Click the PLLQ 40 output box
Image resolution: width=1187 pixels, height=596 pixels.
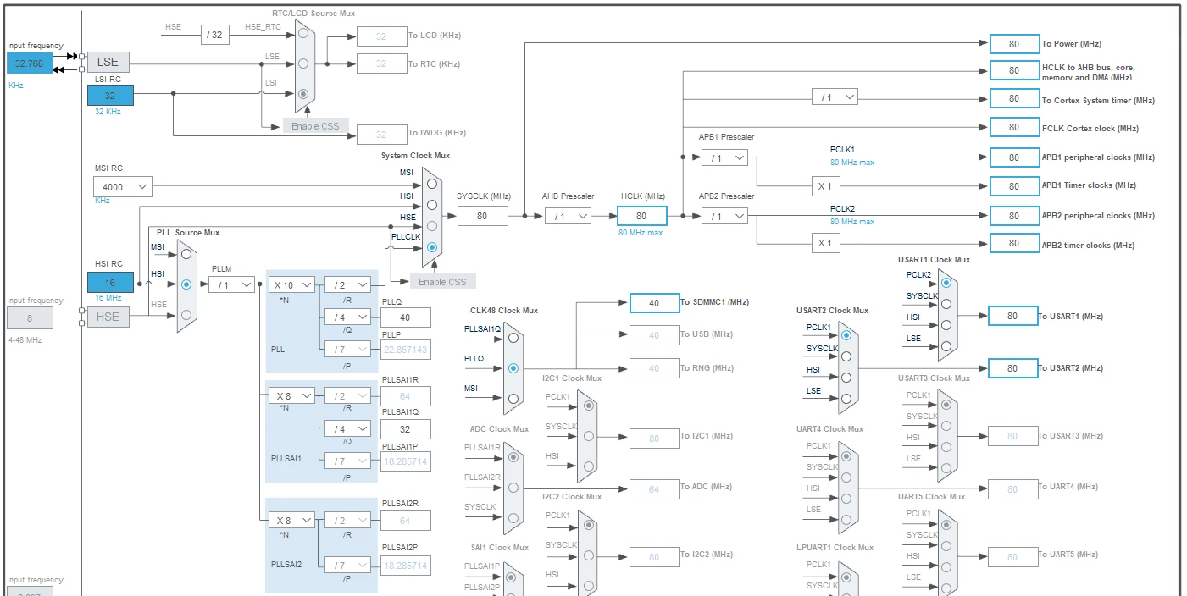tap(405, 317)
